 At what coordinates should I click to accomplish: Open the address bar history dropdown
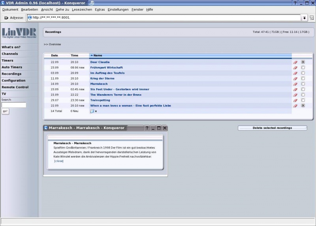(305, 18)
